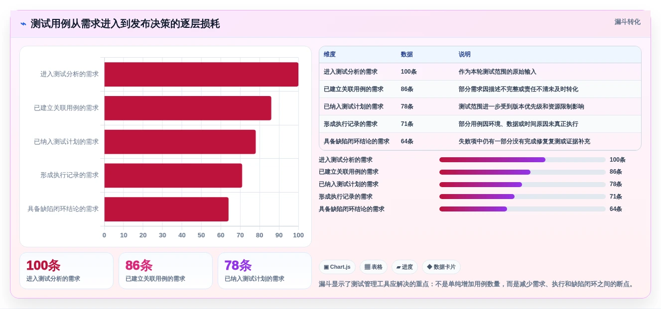Click the 78条 stat card
The image size is (661, 309).
264,271
